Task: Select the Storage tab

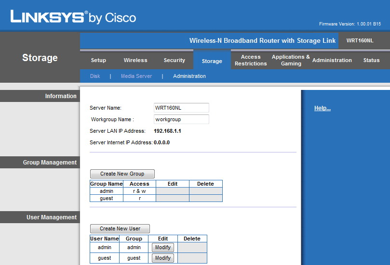Action: 212,61
